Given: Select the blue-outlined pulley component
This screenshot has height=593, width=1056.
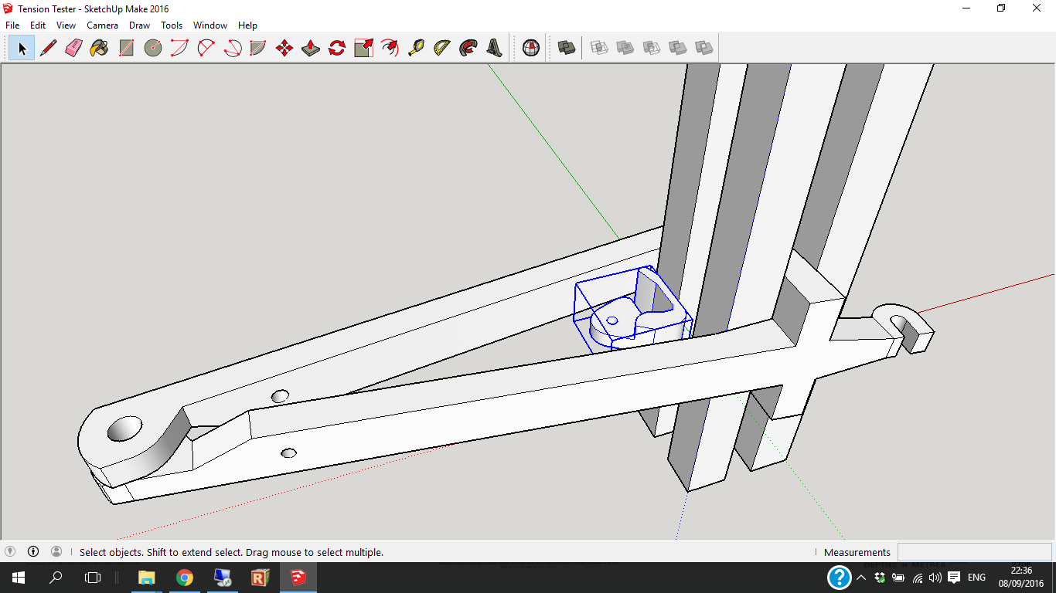Looking at the screenshot, I should coord(632,310).
